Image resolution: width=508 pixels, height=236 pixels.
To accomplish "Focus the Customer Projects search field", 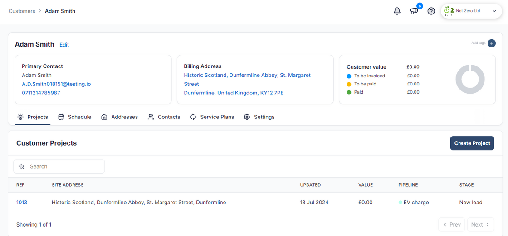I will point(63,167).
